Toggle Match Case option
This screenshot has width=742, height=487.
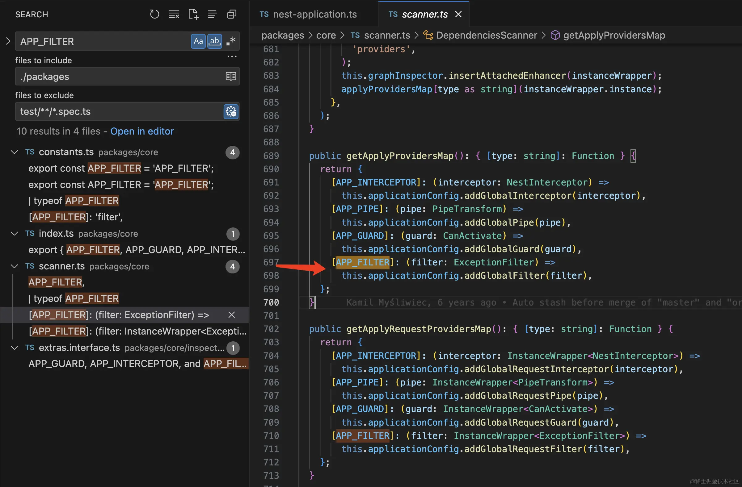pyautogui.click(x=198, y=41)
